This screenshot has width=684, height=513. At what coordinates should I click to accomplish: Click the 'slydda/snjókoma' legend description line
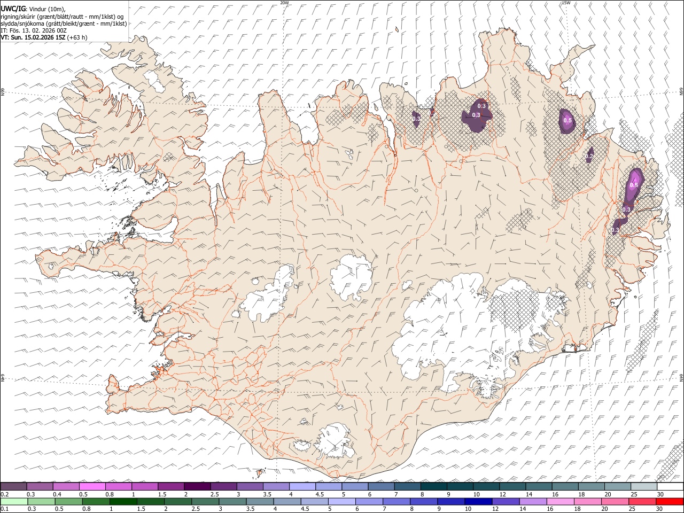tap(64, 24)
